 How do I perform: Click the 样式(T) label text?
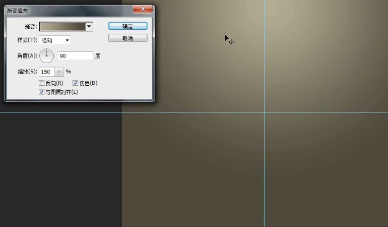pos(27,40)
